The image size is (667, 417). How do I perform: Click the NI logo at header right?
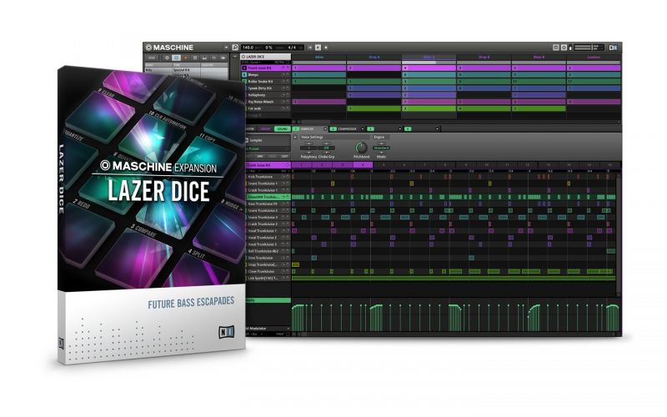coord(614,48)
